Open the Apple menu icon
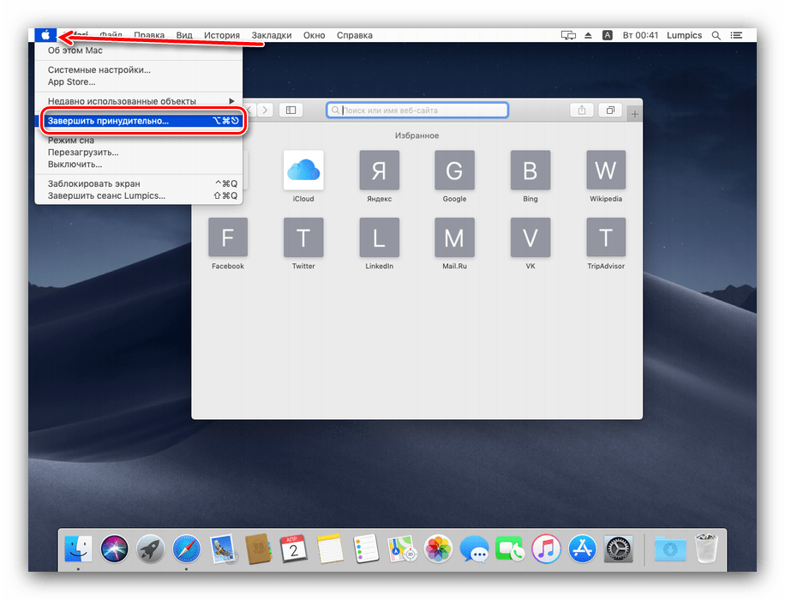The width and height of the screenshot is (785, 600). pyautogui.click(x=45, y=35)
